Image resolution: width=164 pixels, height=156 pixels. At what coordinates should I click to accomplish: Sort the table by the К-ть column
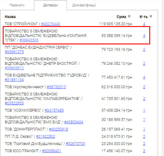pos(151,16)
